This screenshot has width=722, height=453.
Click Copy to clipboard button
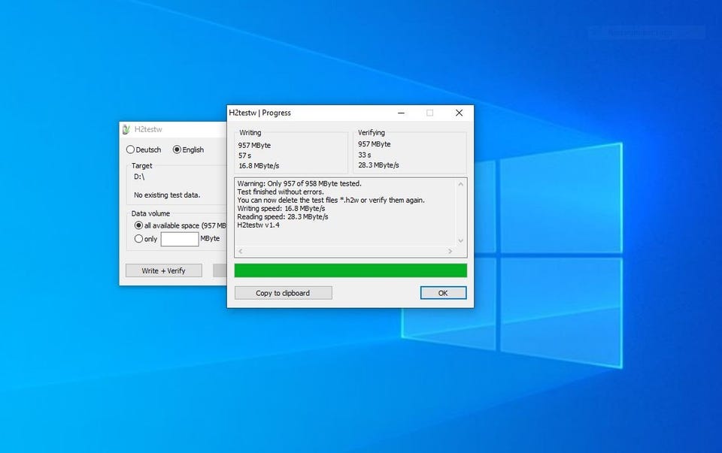click(284, 293)
